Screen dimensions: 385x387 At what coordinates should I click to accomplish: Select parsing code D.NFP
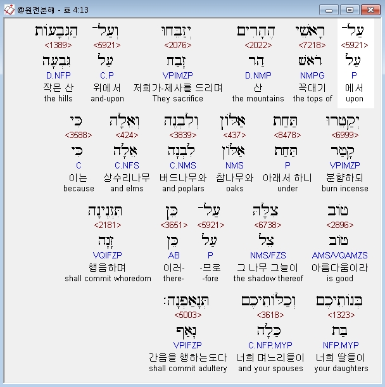pos(58,75)
